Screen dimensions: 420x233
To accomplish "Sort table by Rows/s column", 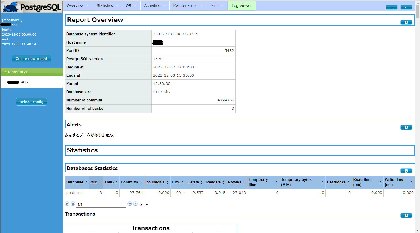I will pyautogui.click(x=237, y=182).
